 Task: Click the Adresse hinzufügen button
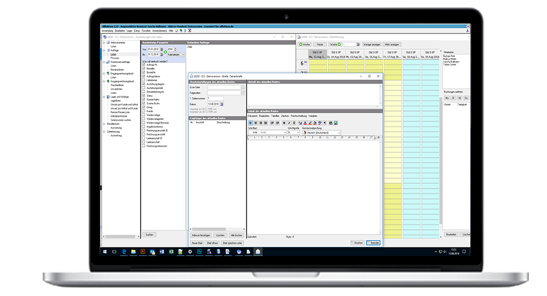[199, 234]
